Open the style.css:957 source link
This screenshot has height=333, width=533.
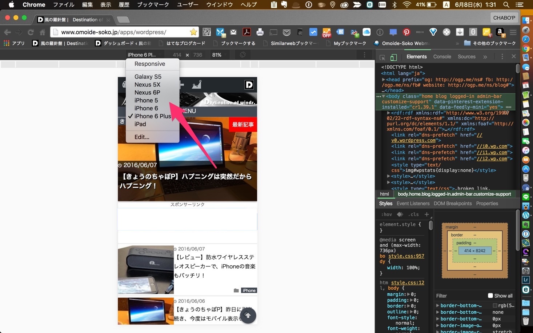[x=406, y=256]
